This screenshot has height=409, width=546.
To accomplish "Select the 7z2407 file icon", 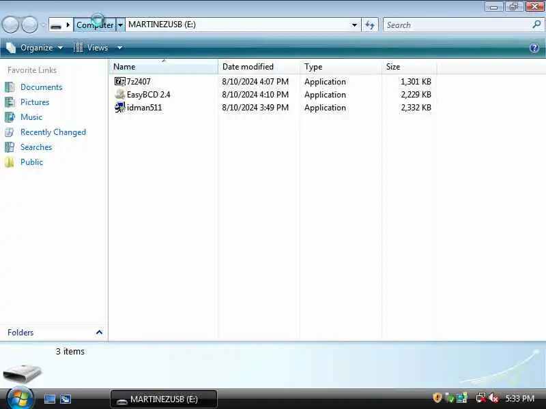I will click(x=120, y=81).
